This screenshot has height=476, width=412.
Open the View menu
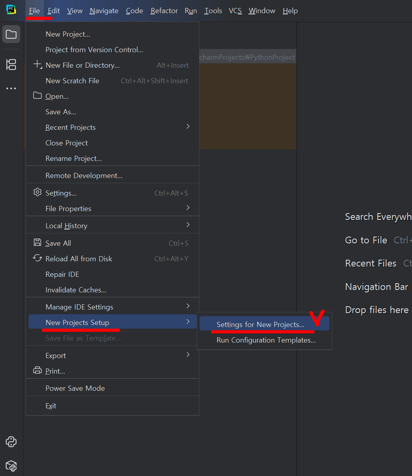pyautogui.click(x=75, y=11)
